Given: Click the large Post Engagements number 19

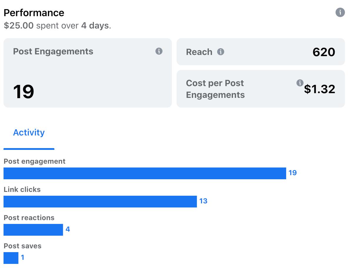Looking at the screenshot, I should [24, 92].
